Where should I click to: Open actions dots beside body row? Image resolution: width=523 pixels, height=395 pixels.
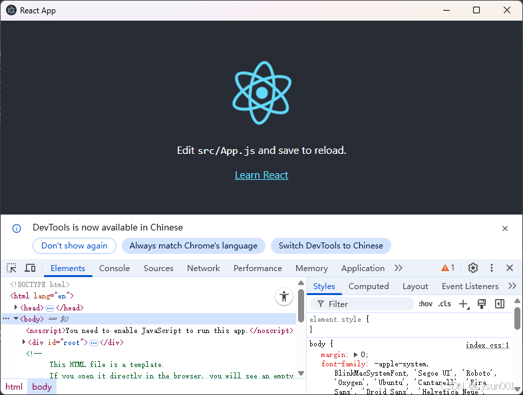click(6, 318)
